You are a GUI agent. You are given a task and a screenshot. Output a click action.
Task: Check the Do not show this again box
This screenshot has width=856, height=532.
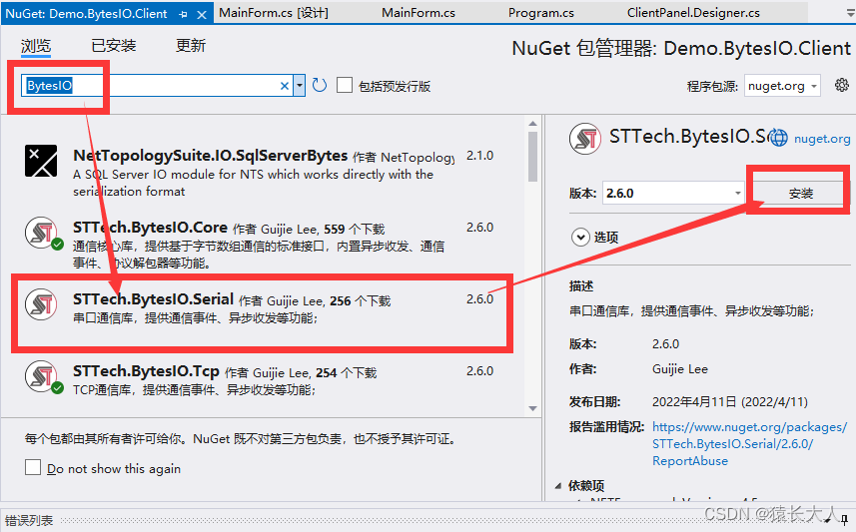click(33, 467)
